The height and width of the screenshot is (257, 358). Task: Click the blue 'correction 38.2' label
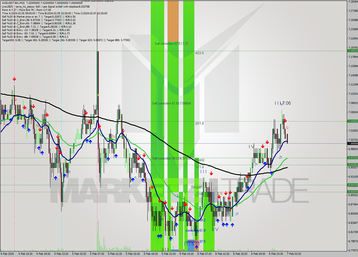coord(196,220)
